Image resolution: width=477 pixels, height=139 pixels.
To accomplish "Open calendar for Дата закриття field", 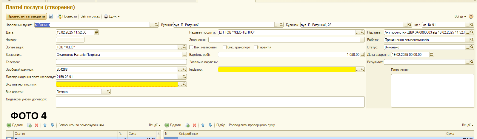I will (x=432, y=55).
